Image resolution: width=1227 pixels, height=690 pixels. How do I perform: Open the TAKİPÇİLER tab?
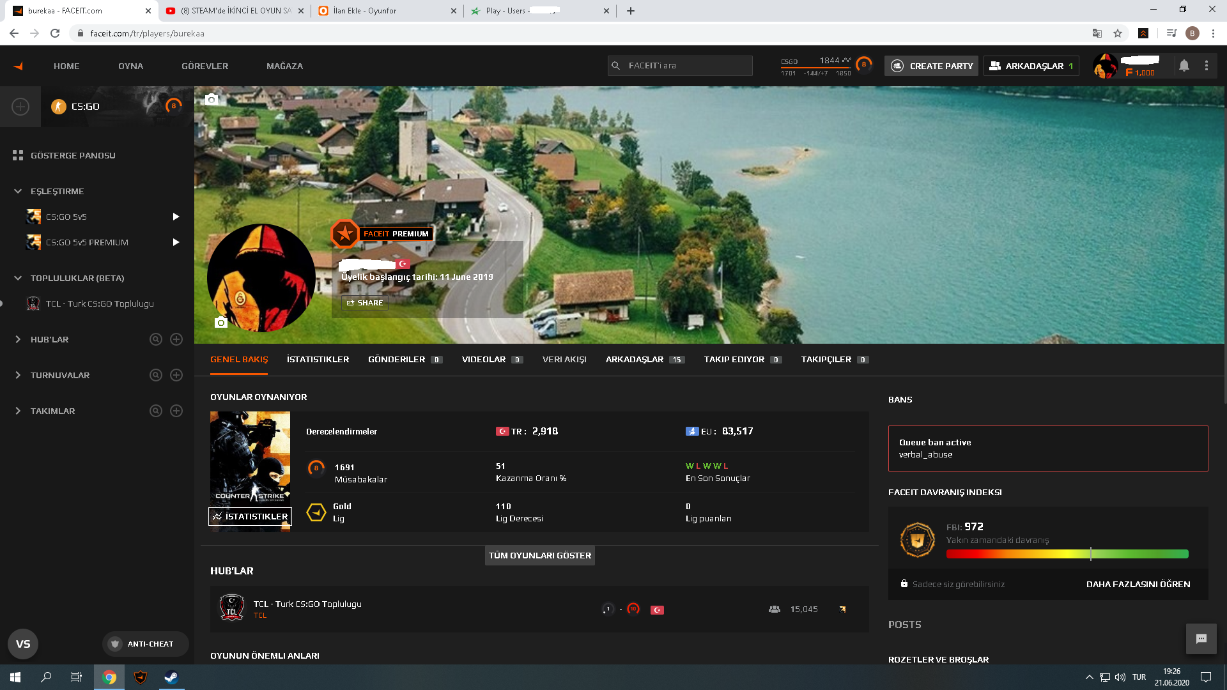coord(834,360)
